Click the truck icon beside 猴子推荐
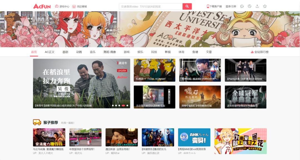 pos(37,122)
